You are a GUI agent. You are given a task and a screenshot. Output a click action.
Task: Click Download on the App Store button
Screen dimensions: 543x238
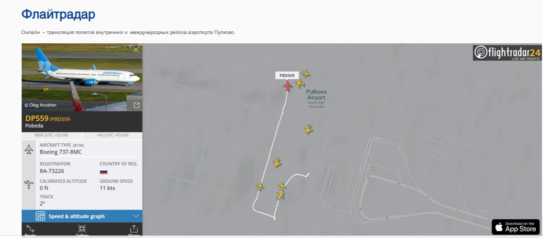515,227
